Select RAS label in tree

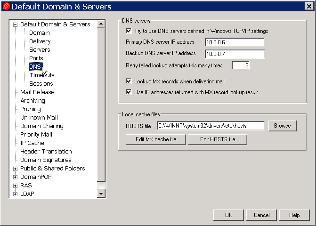26,185
